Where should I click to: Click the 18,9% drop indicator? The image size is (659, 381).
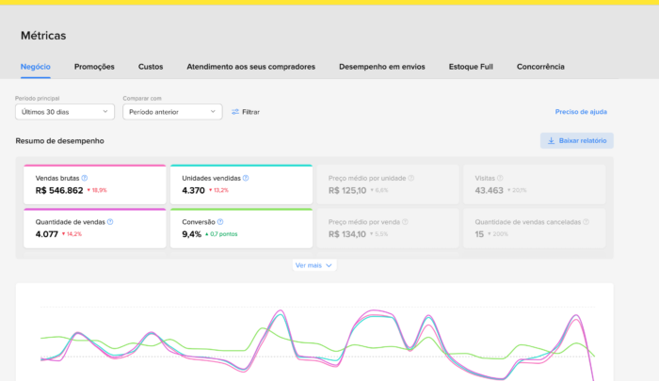point(97,190)
